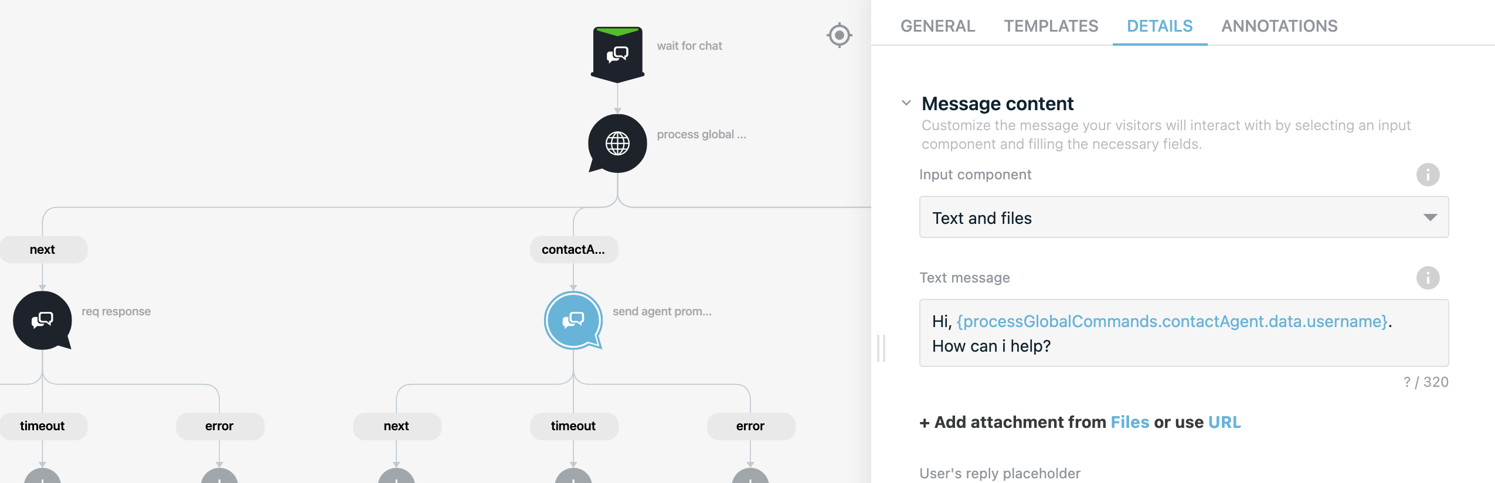Click the panel resize divider handle
Viewport: 1495px width, 483px height.
click(x=881, y=348)
